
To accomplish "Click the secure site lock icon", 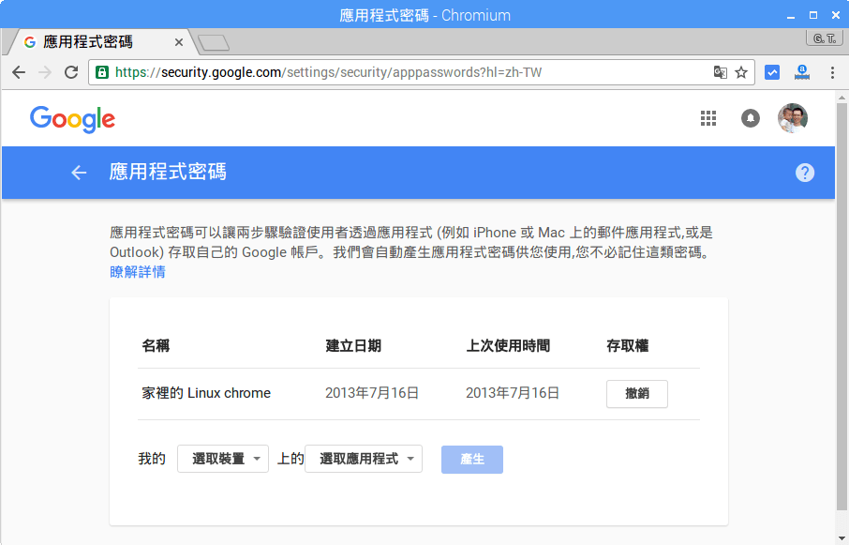I will [100, 71].
